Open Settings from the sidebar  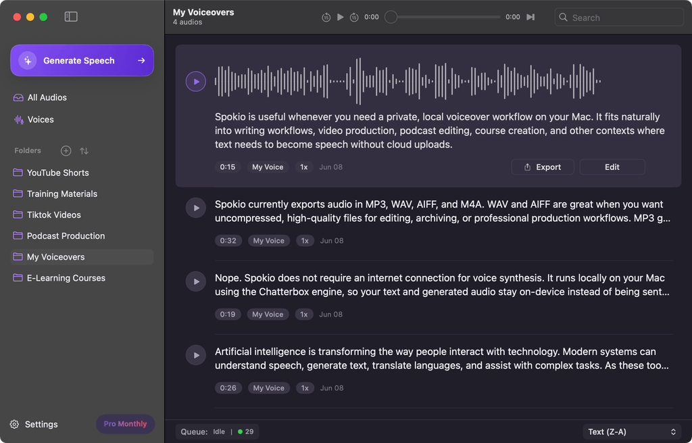pyautogui.click(x=34, y=425)
